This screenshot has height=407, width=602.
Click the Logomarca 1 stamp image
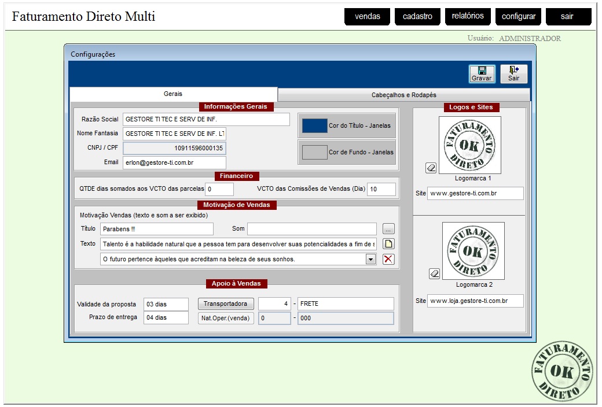point(469,145)
